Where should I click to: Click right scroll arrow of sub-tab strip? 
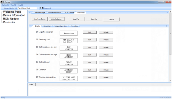167,26
